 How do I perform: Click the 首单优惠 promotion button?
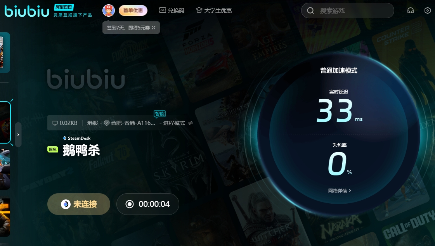[x=133, y=10]
